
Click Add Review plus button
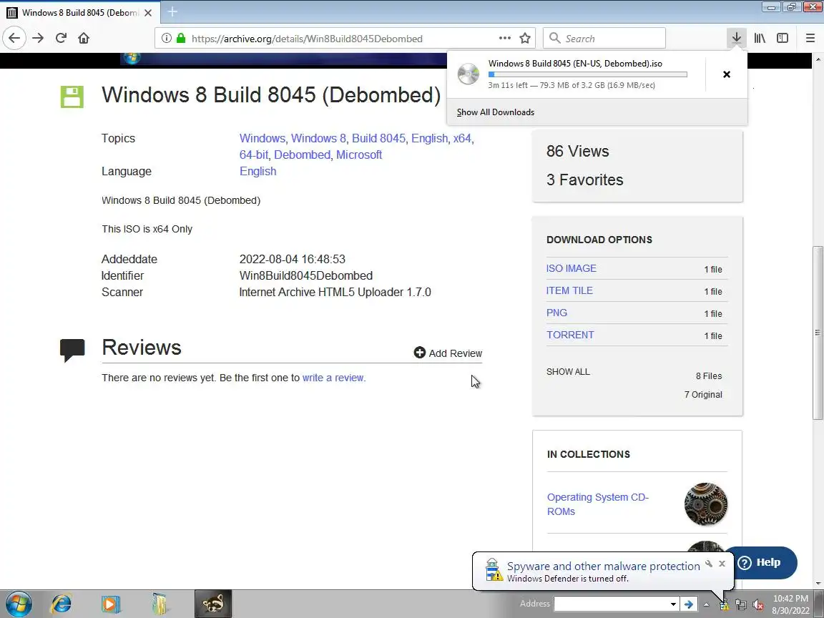[448, 353]
